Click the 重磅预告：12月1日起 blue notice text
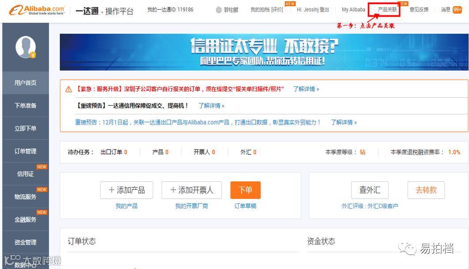Screen dimensions: 469x269 pyautogui.click(x=198, y=122)
